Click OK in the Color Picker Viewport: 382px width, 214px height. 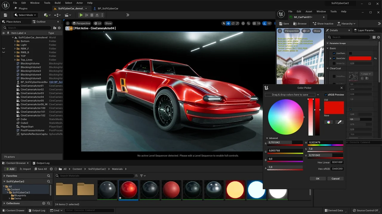click(318, 179)
